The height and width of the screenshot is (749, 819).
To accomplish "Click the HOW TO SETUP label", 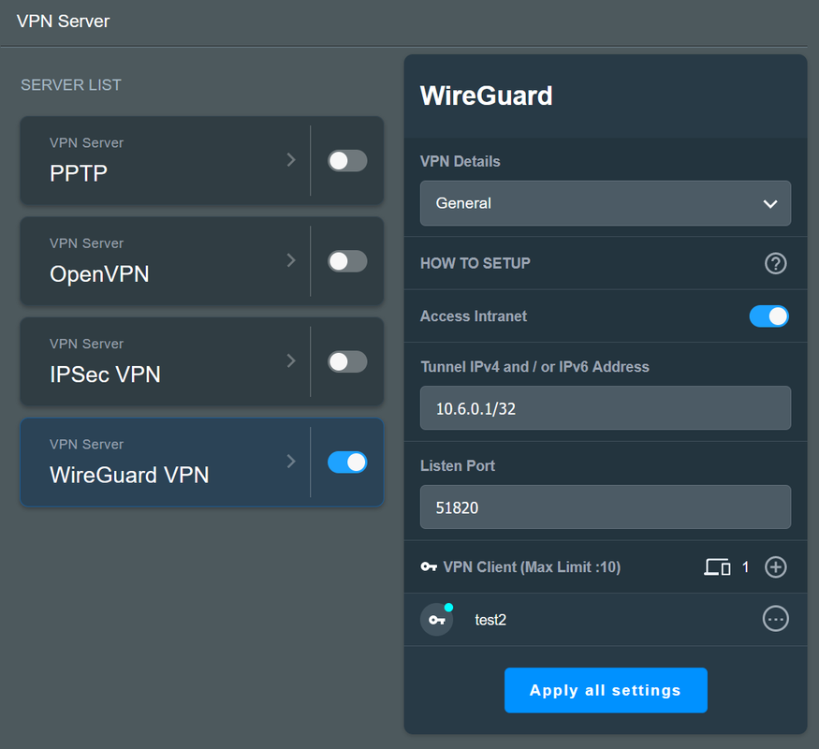I will 475,263.
